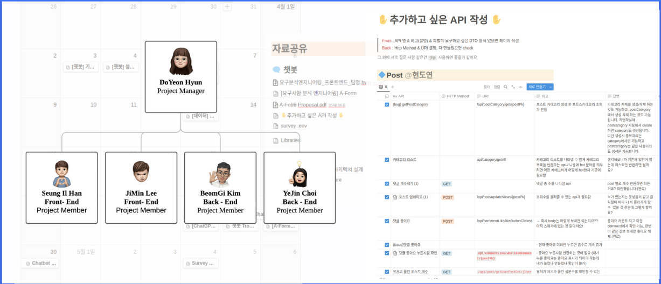Toggle the checkbox for the 댓글 좋아요 row
Image resolution: width=661 pixels, height=284 pixels.
pyautogui.click(x=387, y=221)
